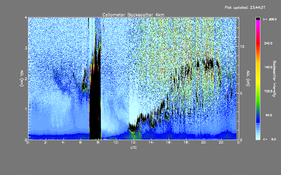The width and height of the screenshot is (281, 175).
Task: Click the low black cloud base at 12 UTC
Action: pos(133,128)
